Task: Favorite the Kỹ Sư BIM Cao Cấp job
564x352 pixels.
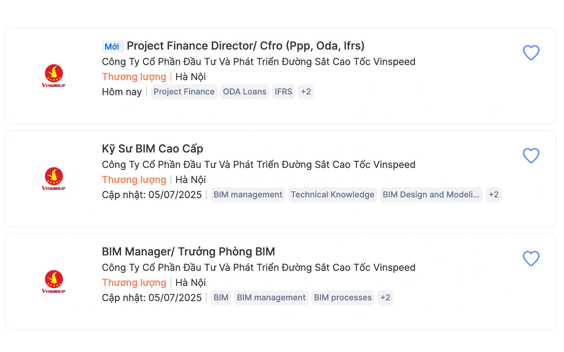Action: (x=531, y=156)
